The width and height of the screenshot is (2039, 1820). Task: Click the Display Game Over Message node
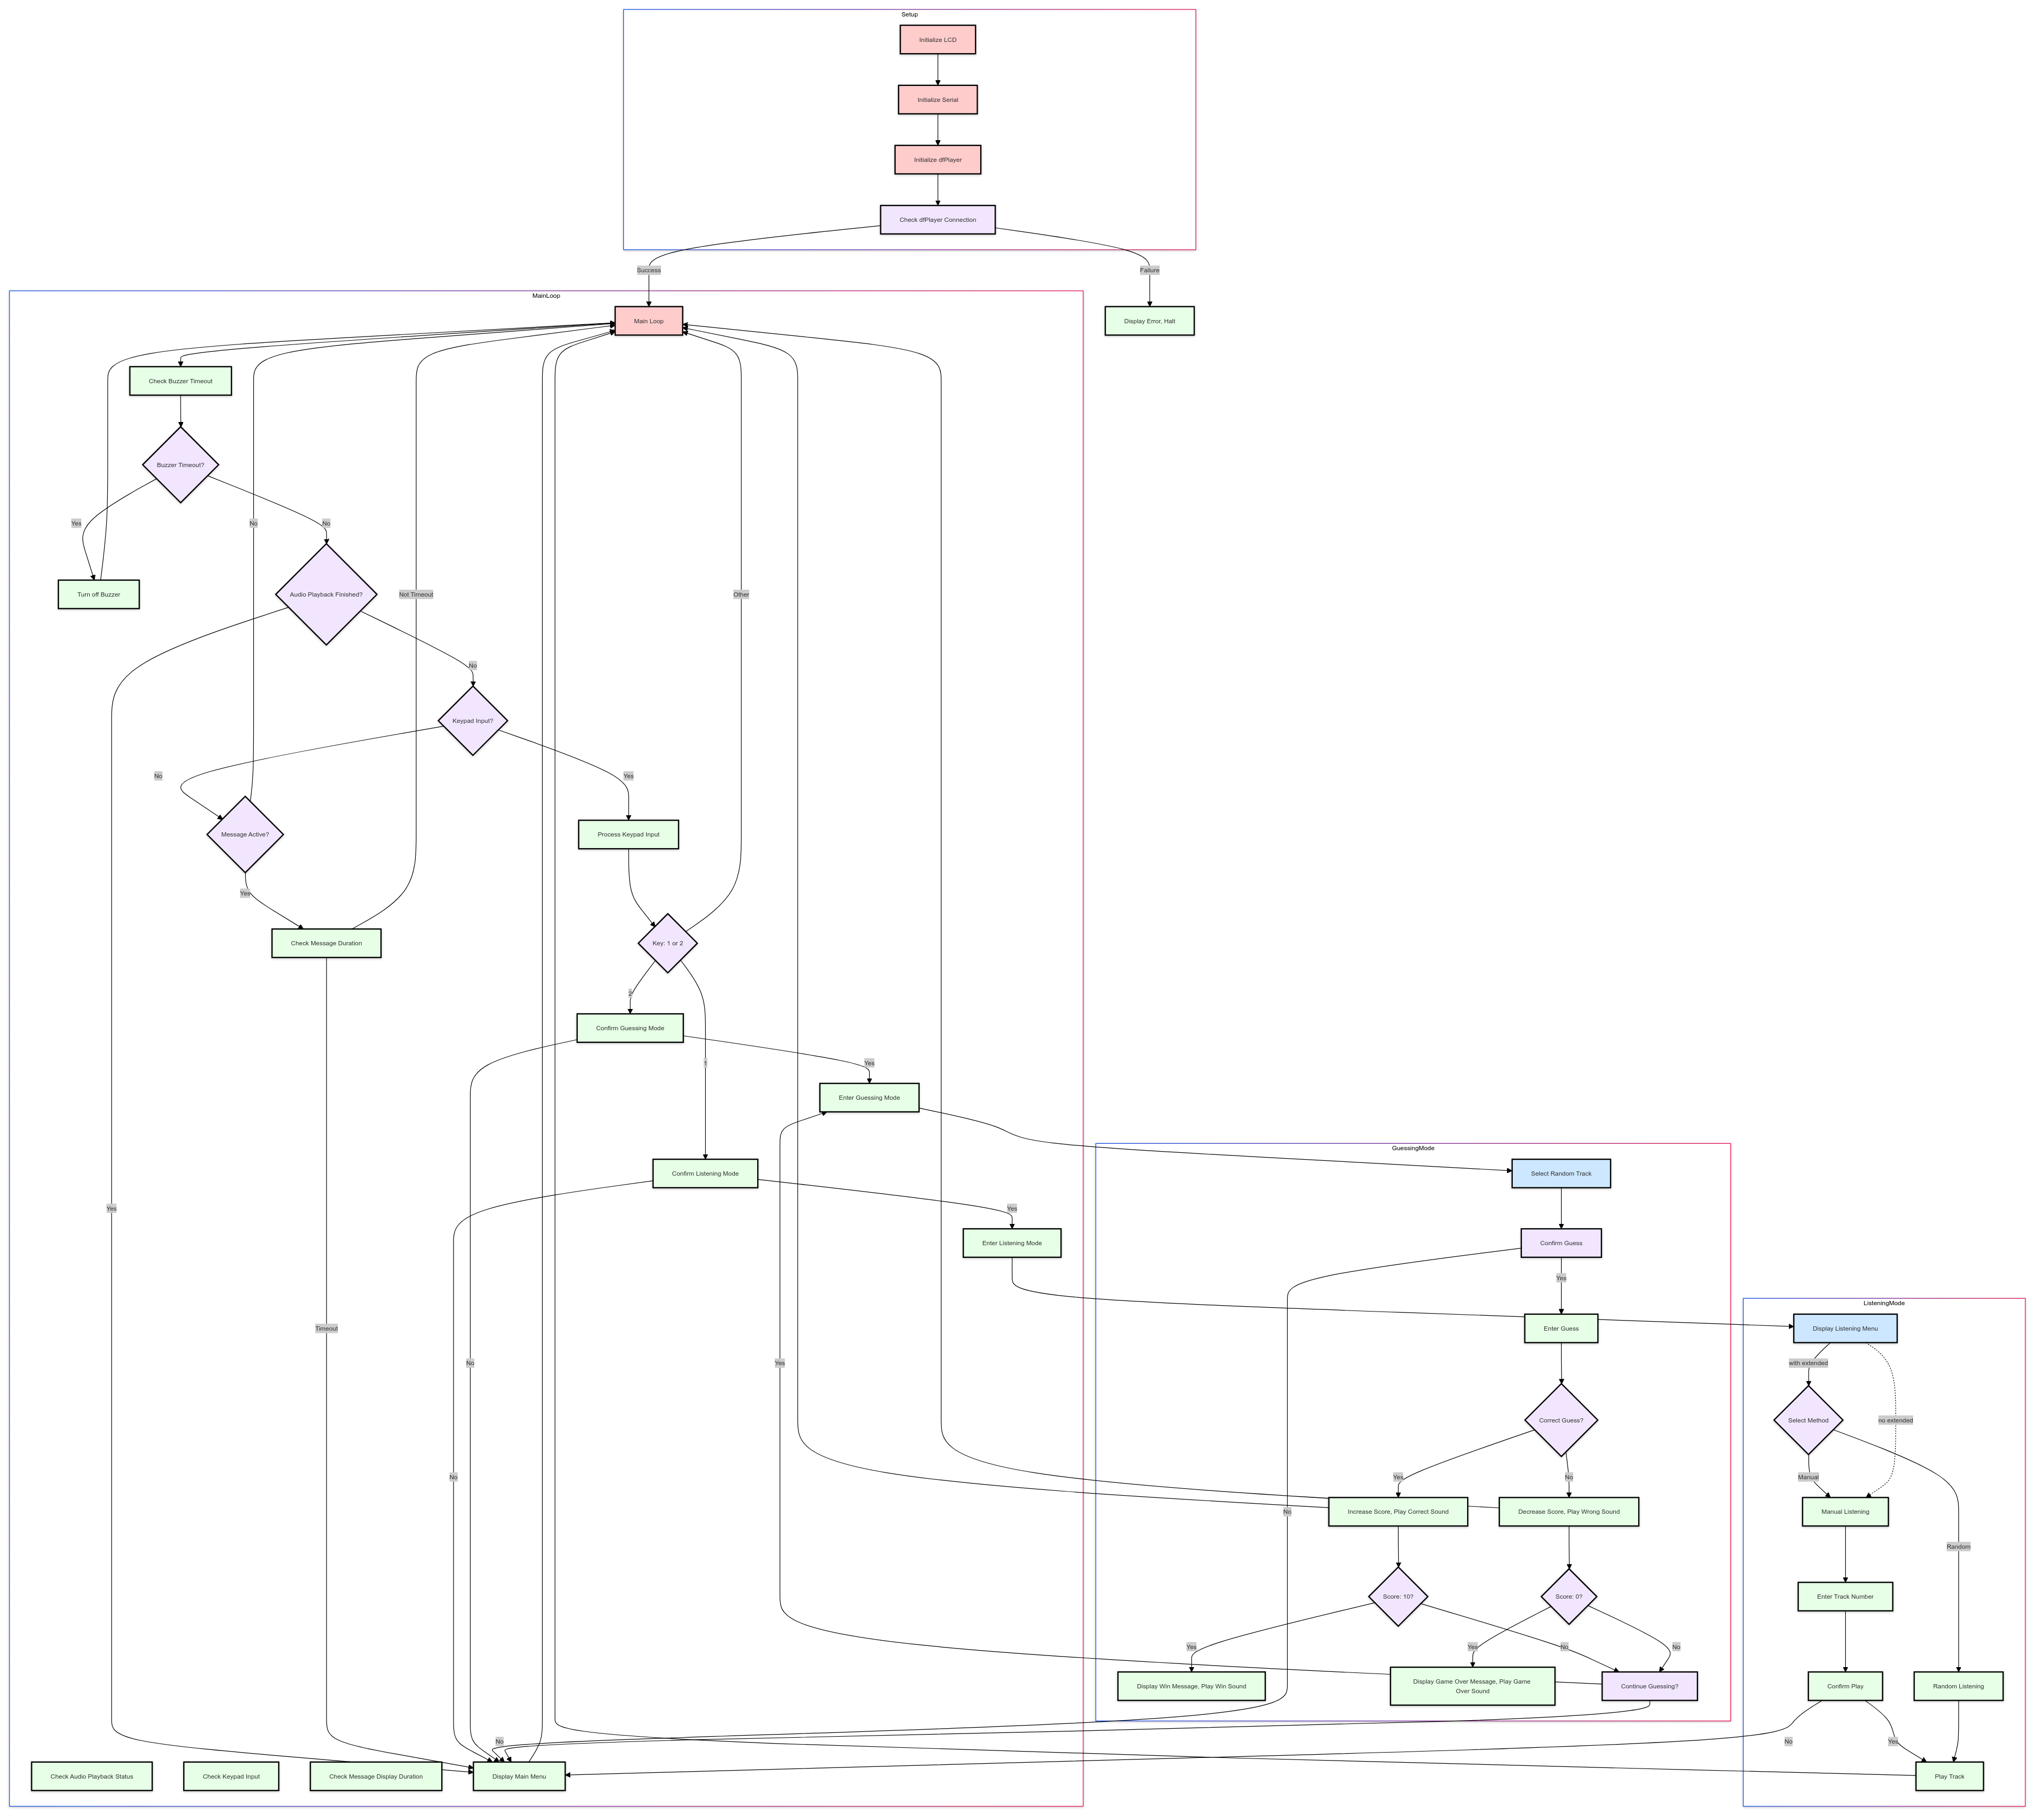1473,1686
